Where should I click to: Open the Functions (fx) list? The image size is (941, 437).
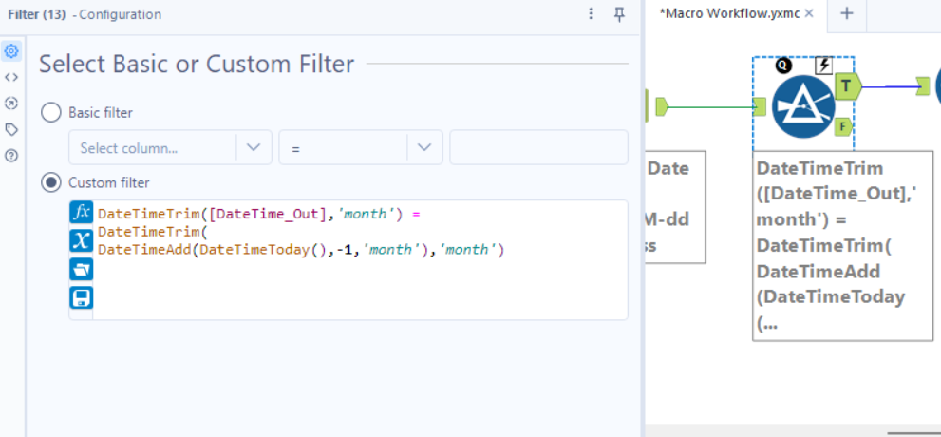point(81,212)
